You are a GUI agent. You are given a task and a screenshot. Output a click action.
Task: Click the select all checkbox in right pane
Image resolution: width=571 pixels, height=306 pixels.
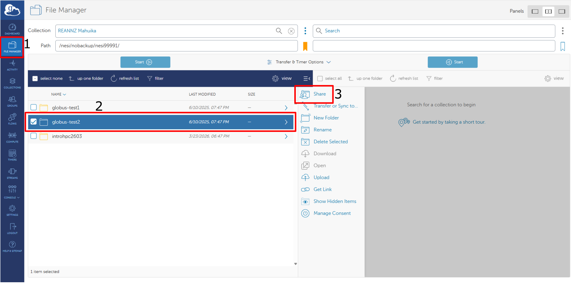tap(320, 78)
